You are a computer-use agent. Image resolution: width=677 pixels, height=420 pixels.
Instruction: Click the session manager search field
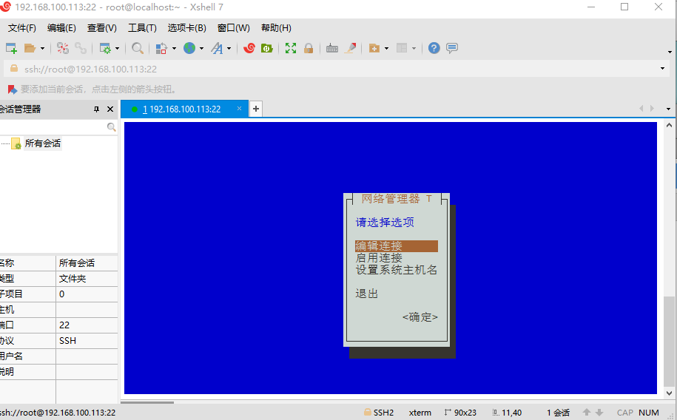[53, 127]
